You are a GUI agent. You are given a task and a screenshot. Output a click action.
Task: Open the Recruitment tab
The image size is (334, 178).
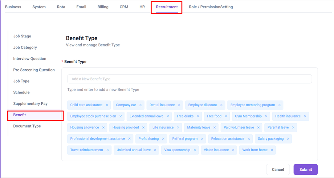[167, 7]
